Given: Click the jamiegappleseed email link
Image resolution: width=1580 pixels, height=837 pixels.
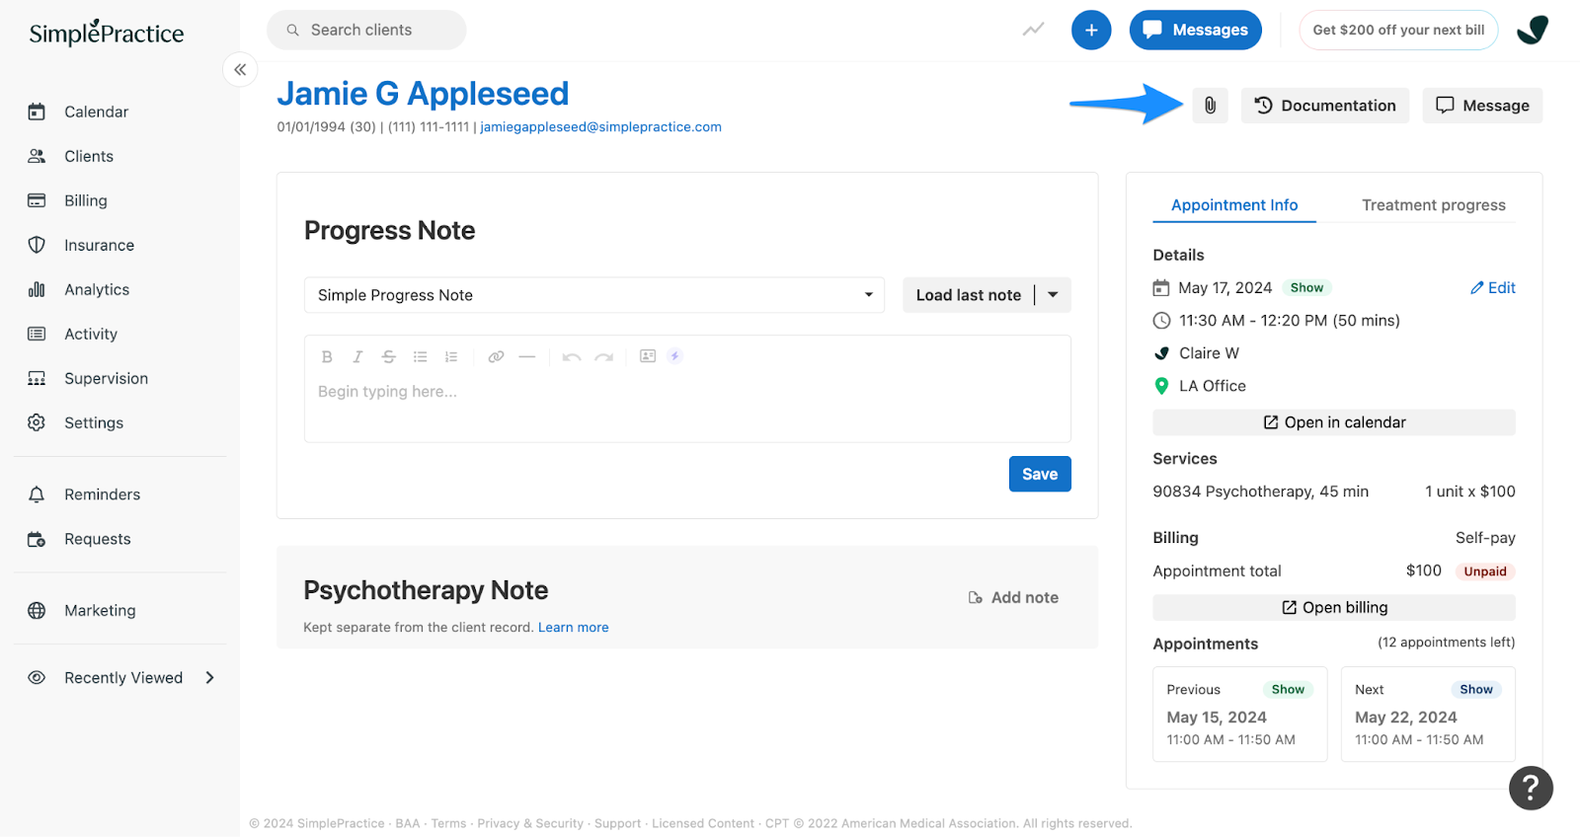Looking at the screenshot, I should point(600,126).
